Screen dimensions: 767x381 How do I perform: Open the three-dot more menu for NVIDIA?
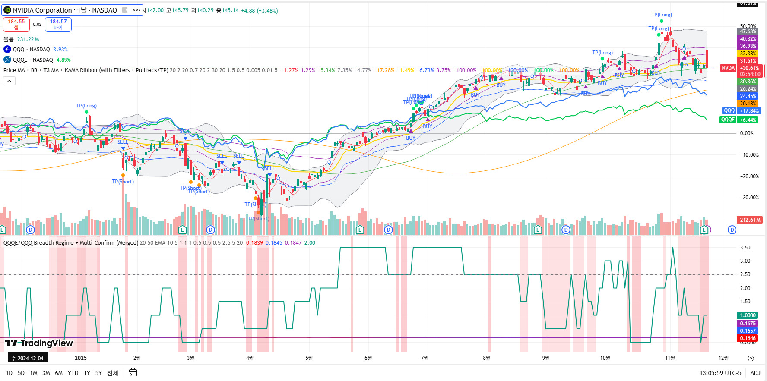(x=137, y=10)
